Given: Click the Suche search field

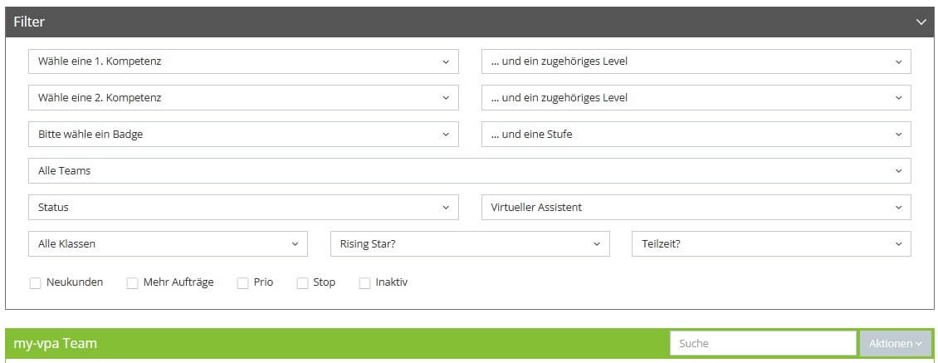Looking at the screenshot, I should (x=763, y=344).
